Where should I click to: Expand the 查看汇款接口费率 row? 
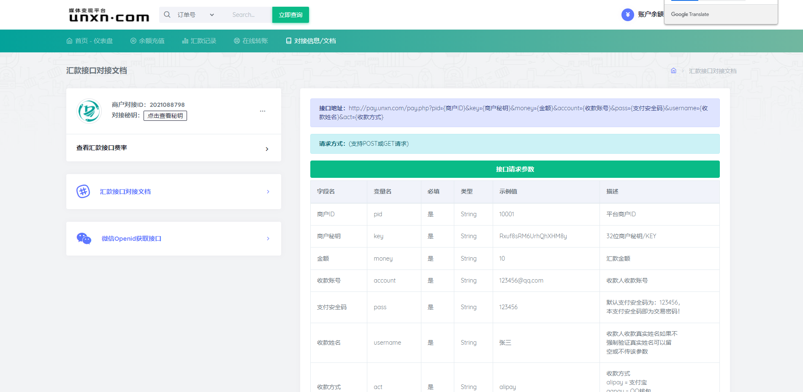[x=267, y=149]
